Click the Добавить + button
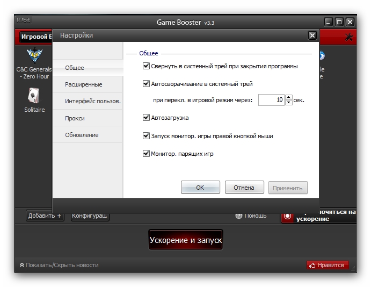 pyautogui.click(x=45, y=216)
